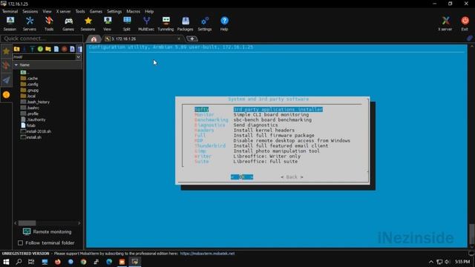
Task: Open the Session toolbar icon
Action: coord(10,24)
